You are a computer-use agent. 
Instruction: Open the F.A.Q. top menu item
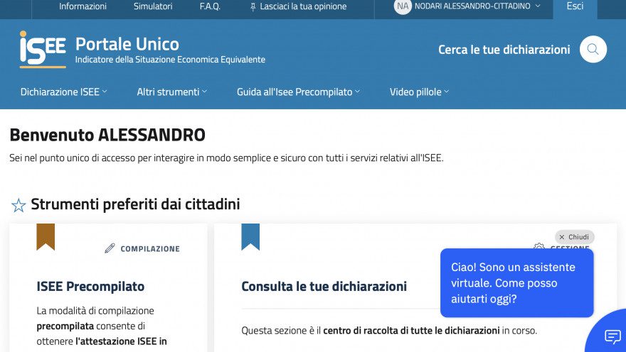click(210, 6)
